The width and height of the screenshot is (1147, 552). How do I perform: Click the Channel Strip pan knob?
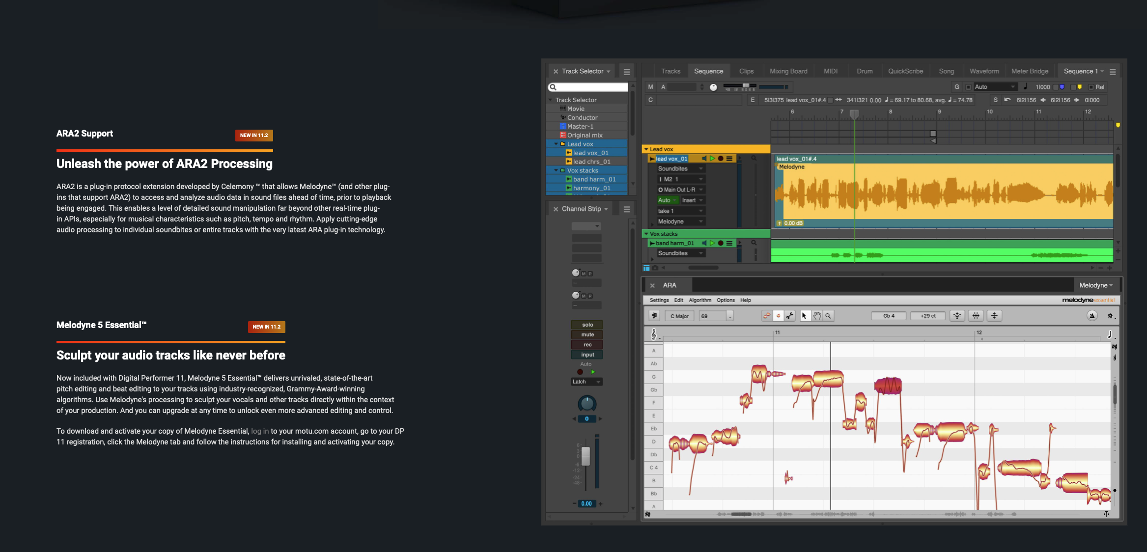(587, 404)
